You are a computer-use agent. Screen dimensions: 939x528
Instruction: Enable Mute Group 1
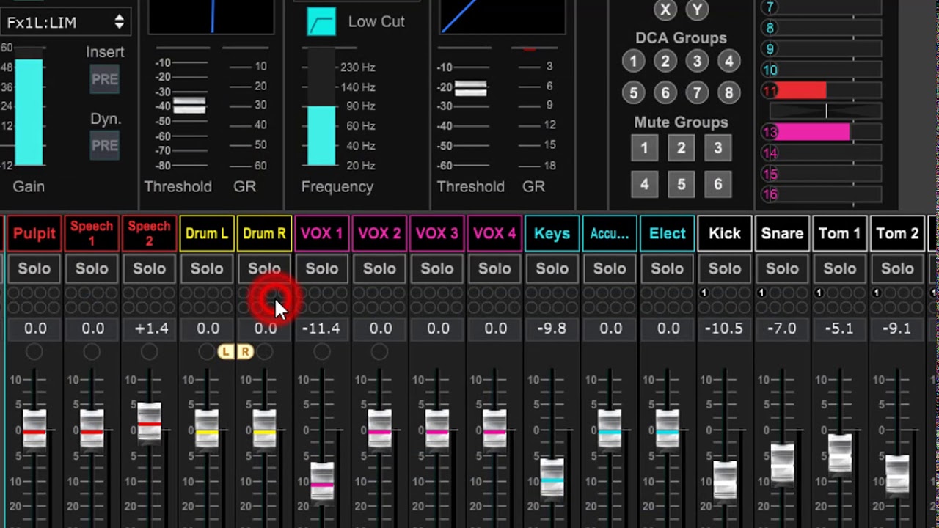click(x=644, y=148)
